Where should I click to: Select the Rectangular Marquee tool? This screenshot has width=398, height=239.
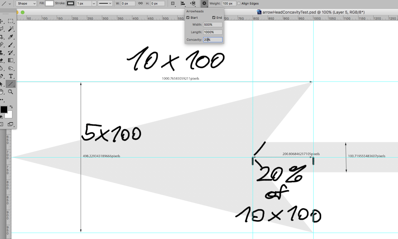pyautogui.click(x=11, y=21)
